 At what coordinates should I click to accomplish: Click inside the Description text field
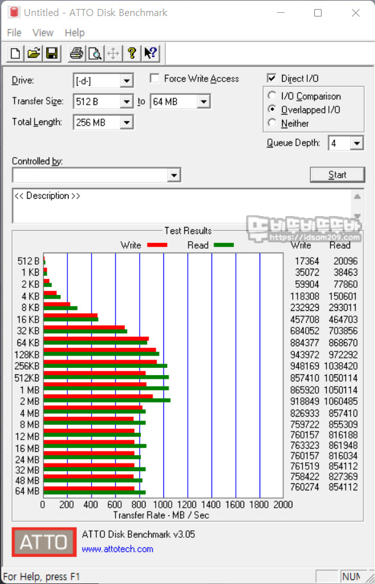click(x=183, y=206)
